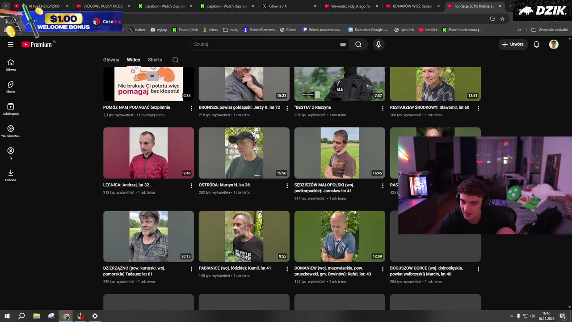
Task: Switch to the Shorts channel tab
Action: pos(155,60)
